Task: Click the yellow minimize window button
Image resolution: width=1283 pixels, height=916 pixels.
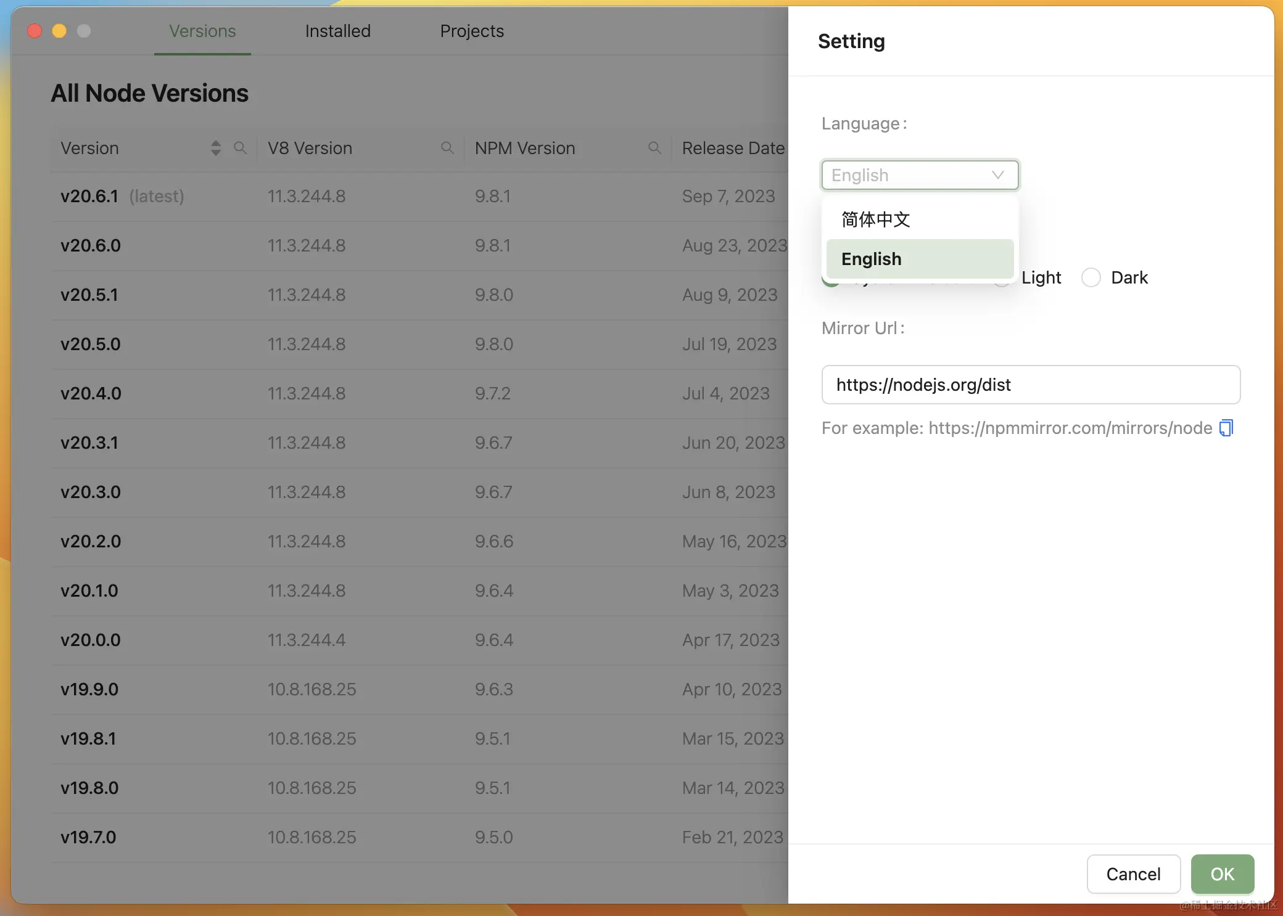Action: point(59,31)
